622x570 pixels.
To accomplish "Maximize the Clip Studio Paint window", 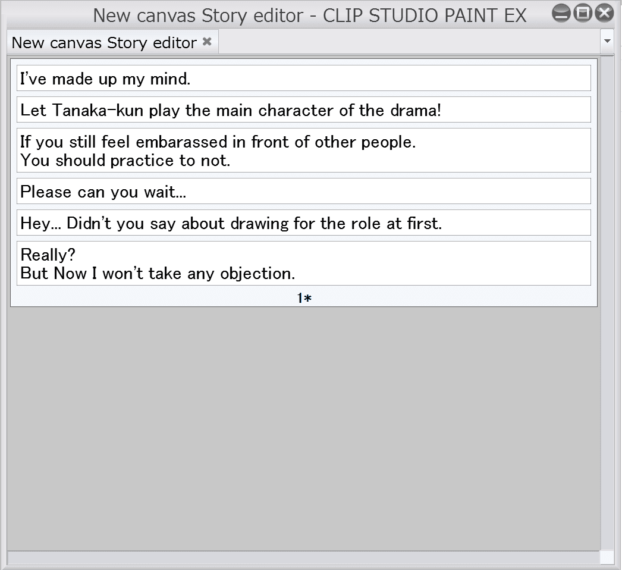I will [583, 13].
